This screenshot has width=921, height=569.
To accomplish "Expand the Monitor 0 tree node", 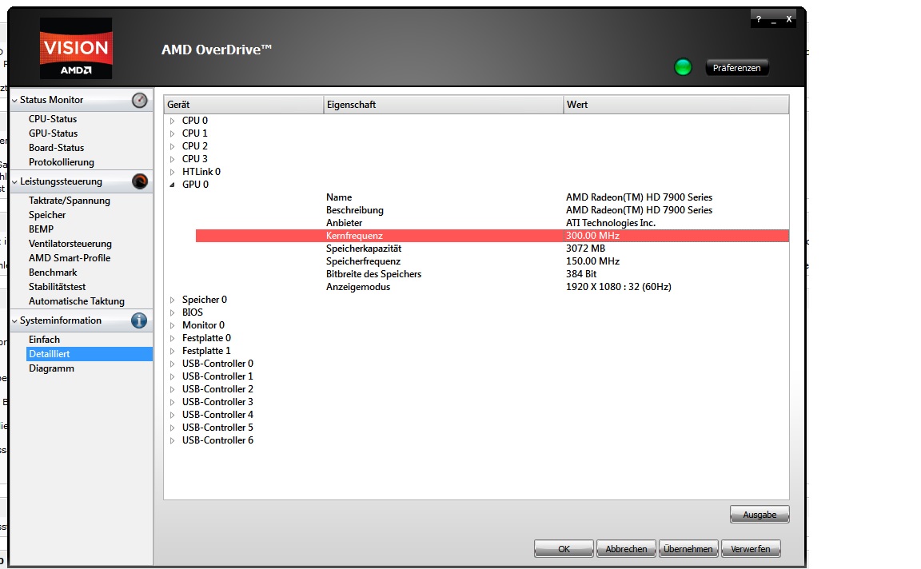I will click(172, 325).
